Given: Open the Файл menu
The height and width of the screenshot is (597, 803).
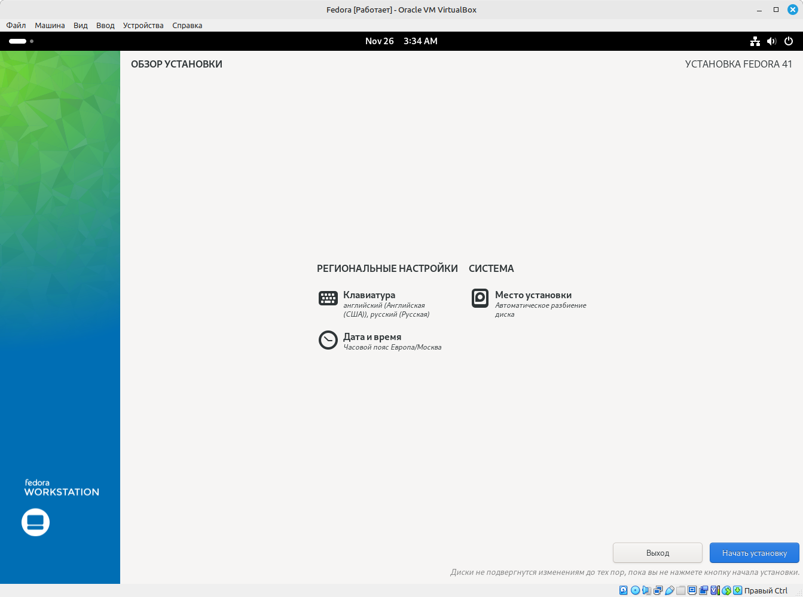Looking at the screenshot, I should [x=16, y=25].
